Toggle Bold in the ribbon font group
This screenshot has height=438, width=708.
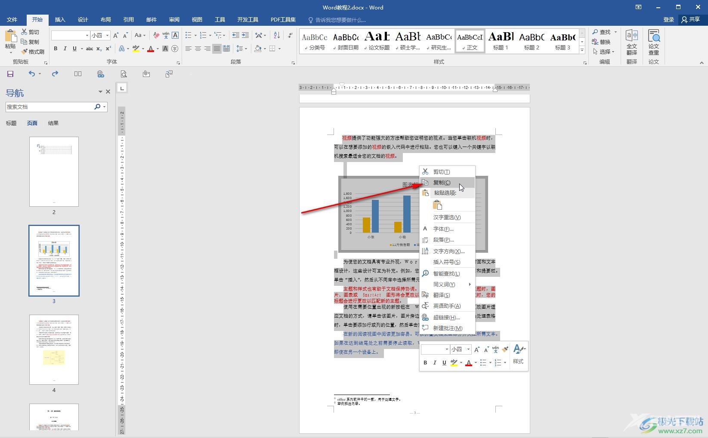pos(56,49)
